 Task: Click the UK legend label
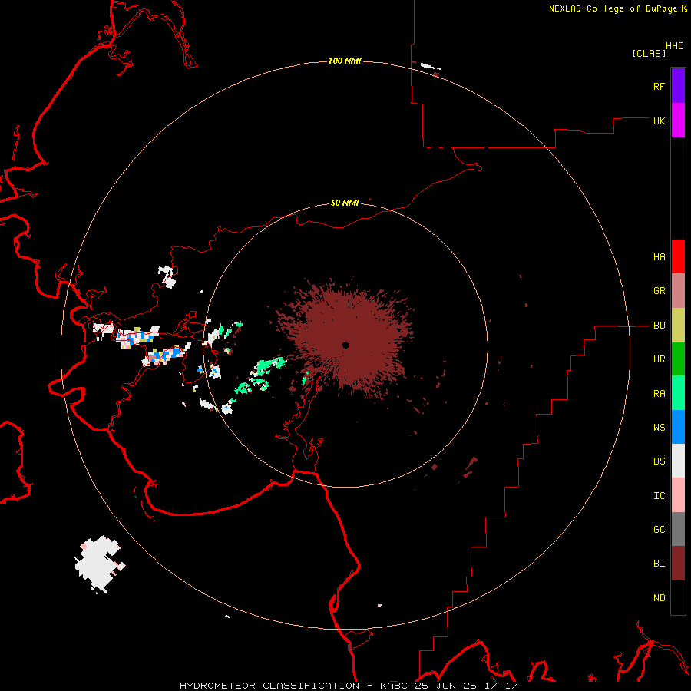tap(660, 121)
